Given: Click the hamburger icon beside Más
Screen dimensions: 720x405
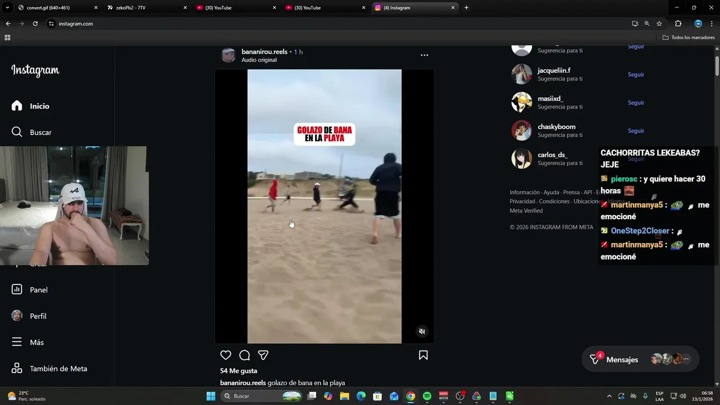Looking at the screenshot, I should coord(17,342).
